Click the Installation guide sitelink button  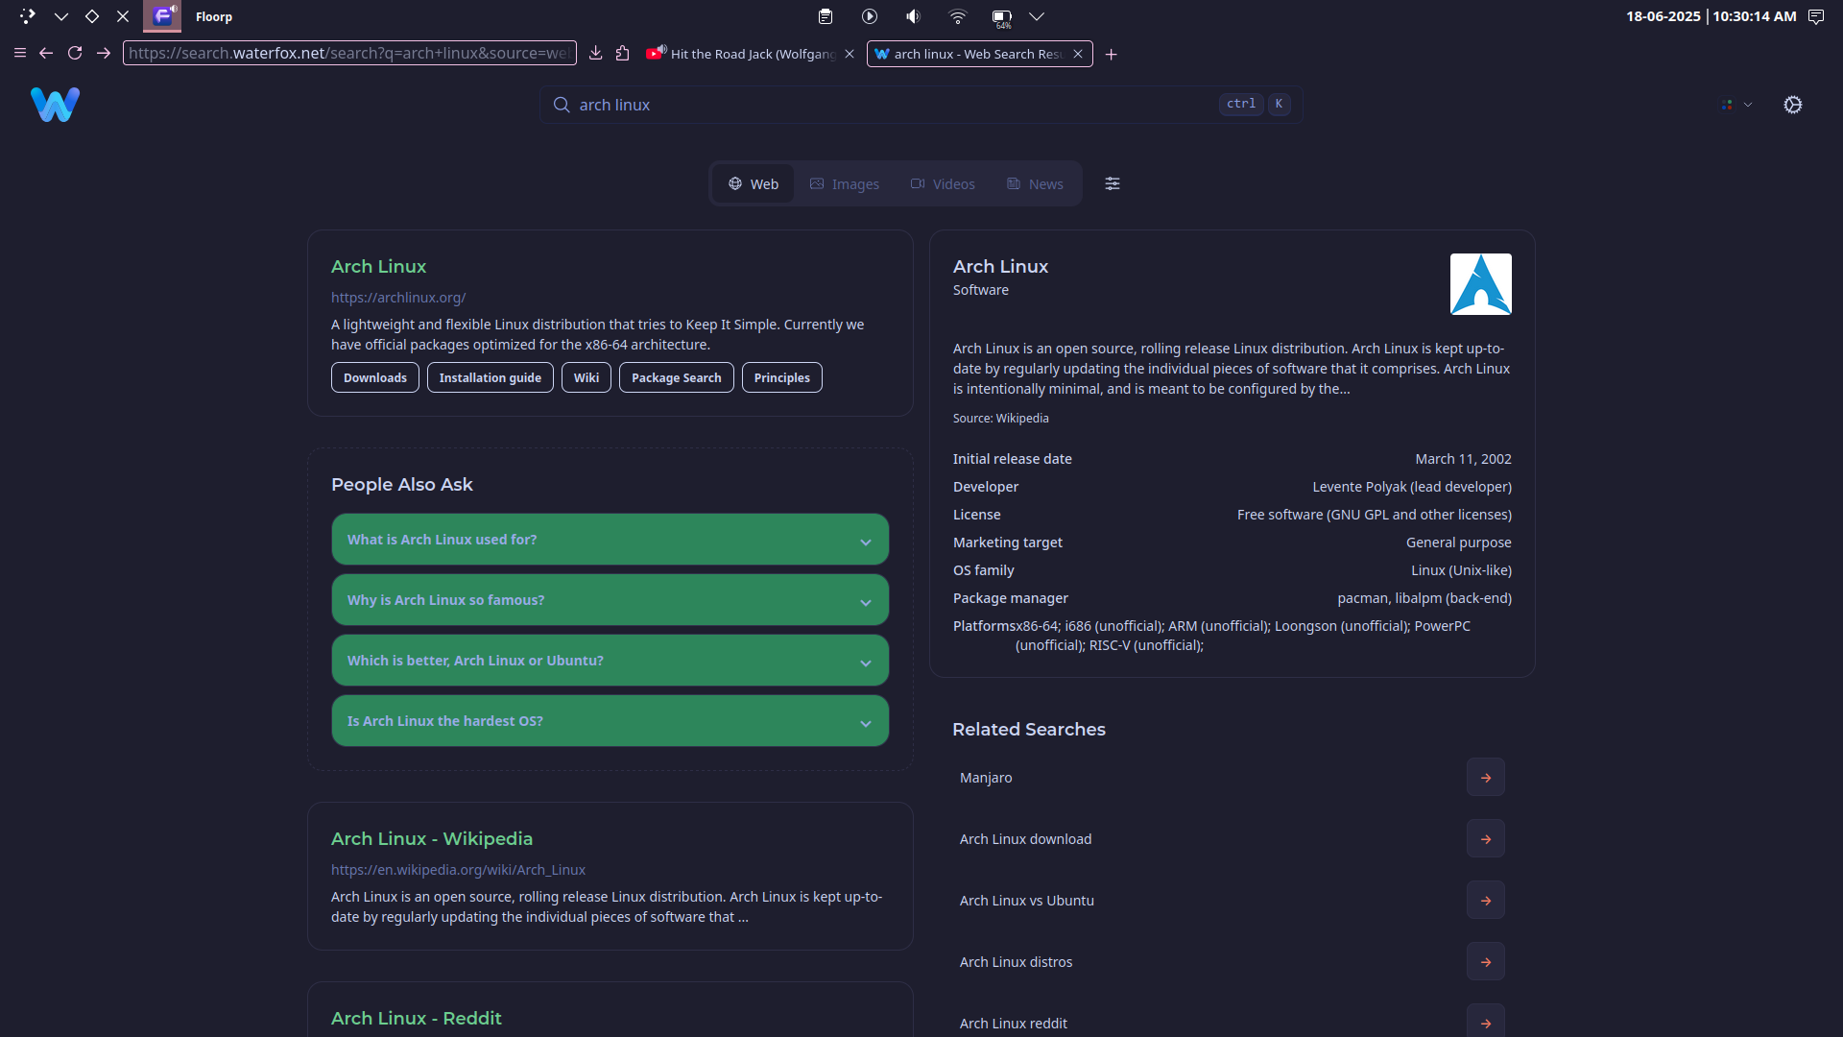[x=491, y=377]
